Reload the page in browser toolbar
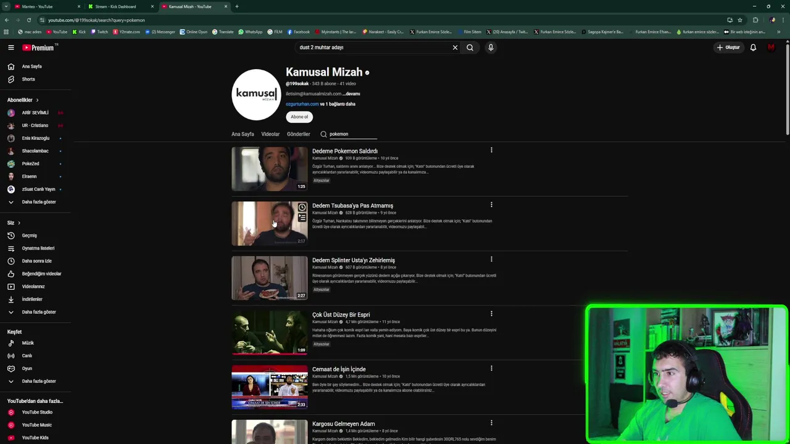Screen dimensions: 790x444 [x=28, y=20]
